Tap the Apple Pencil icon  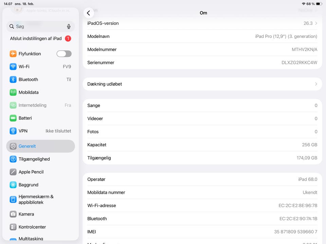[13, 172]
